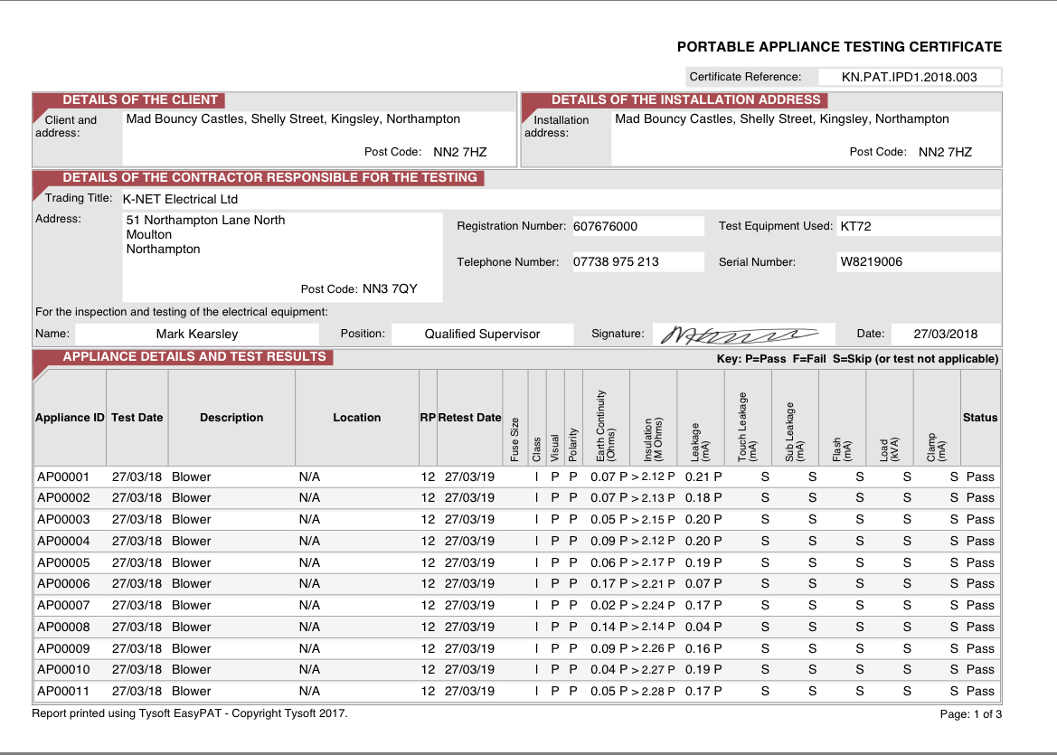Select the AP00006 appliance ID cell

pos(63,584)
